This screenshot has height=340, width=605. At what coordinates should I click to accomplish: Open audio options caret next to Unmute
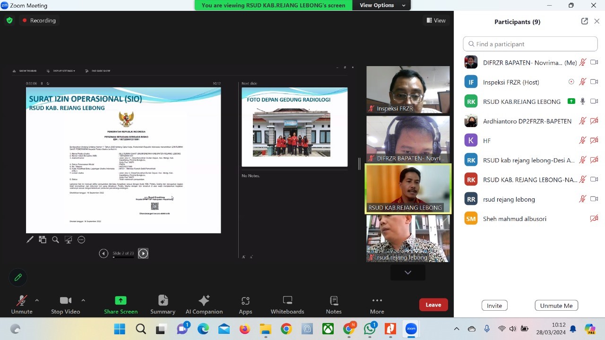point(37,300)
